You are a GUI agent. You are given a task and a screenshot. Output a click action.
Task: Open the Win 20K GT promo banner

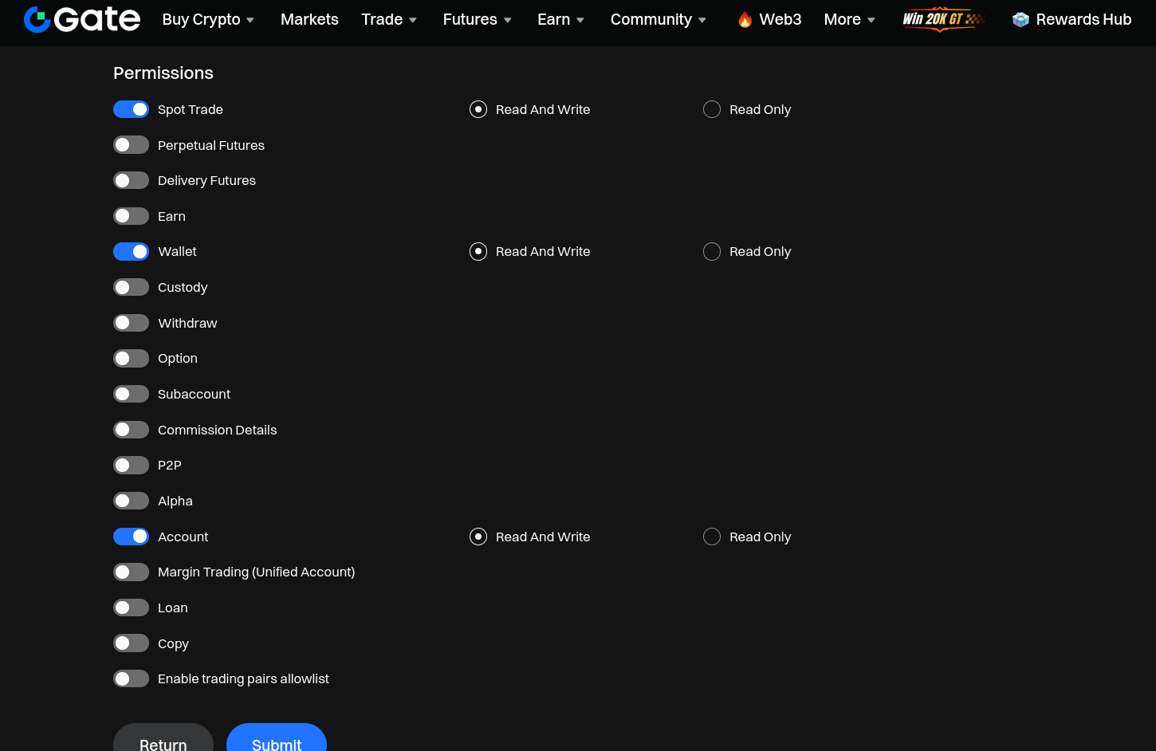943,19
